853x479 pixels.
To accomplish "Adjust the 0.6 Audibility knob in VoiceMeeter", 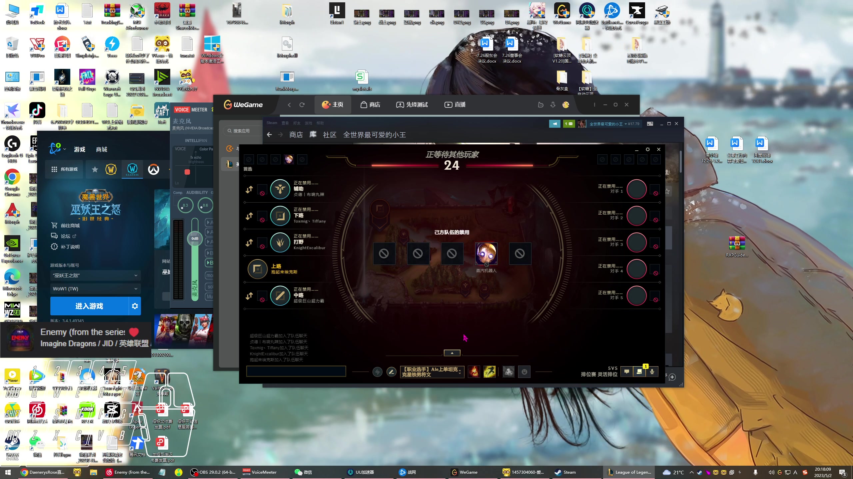I will 205,205.
